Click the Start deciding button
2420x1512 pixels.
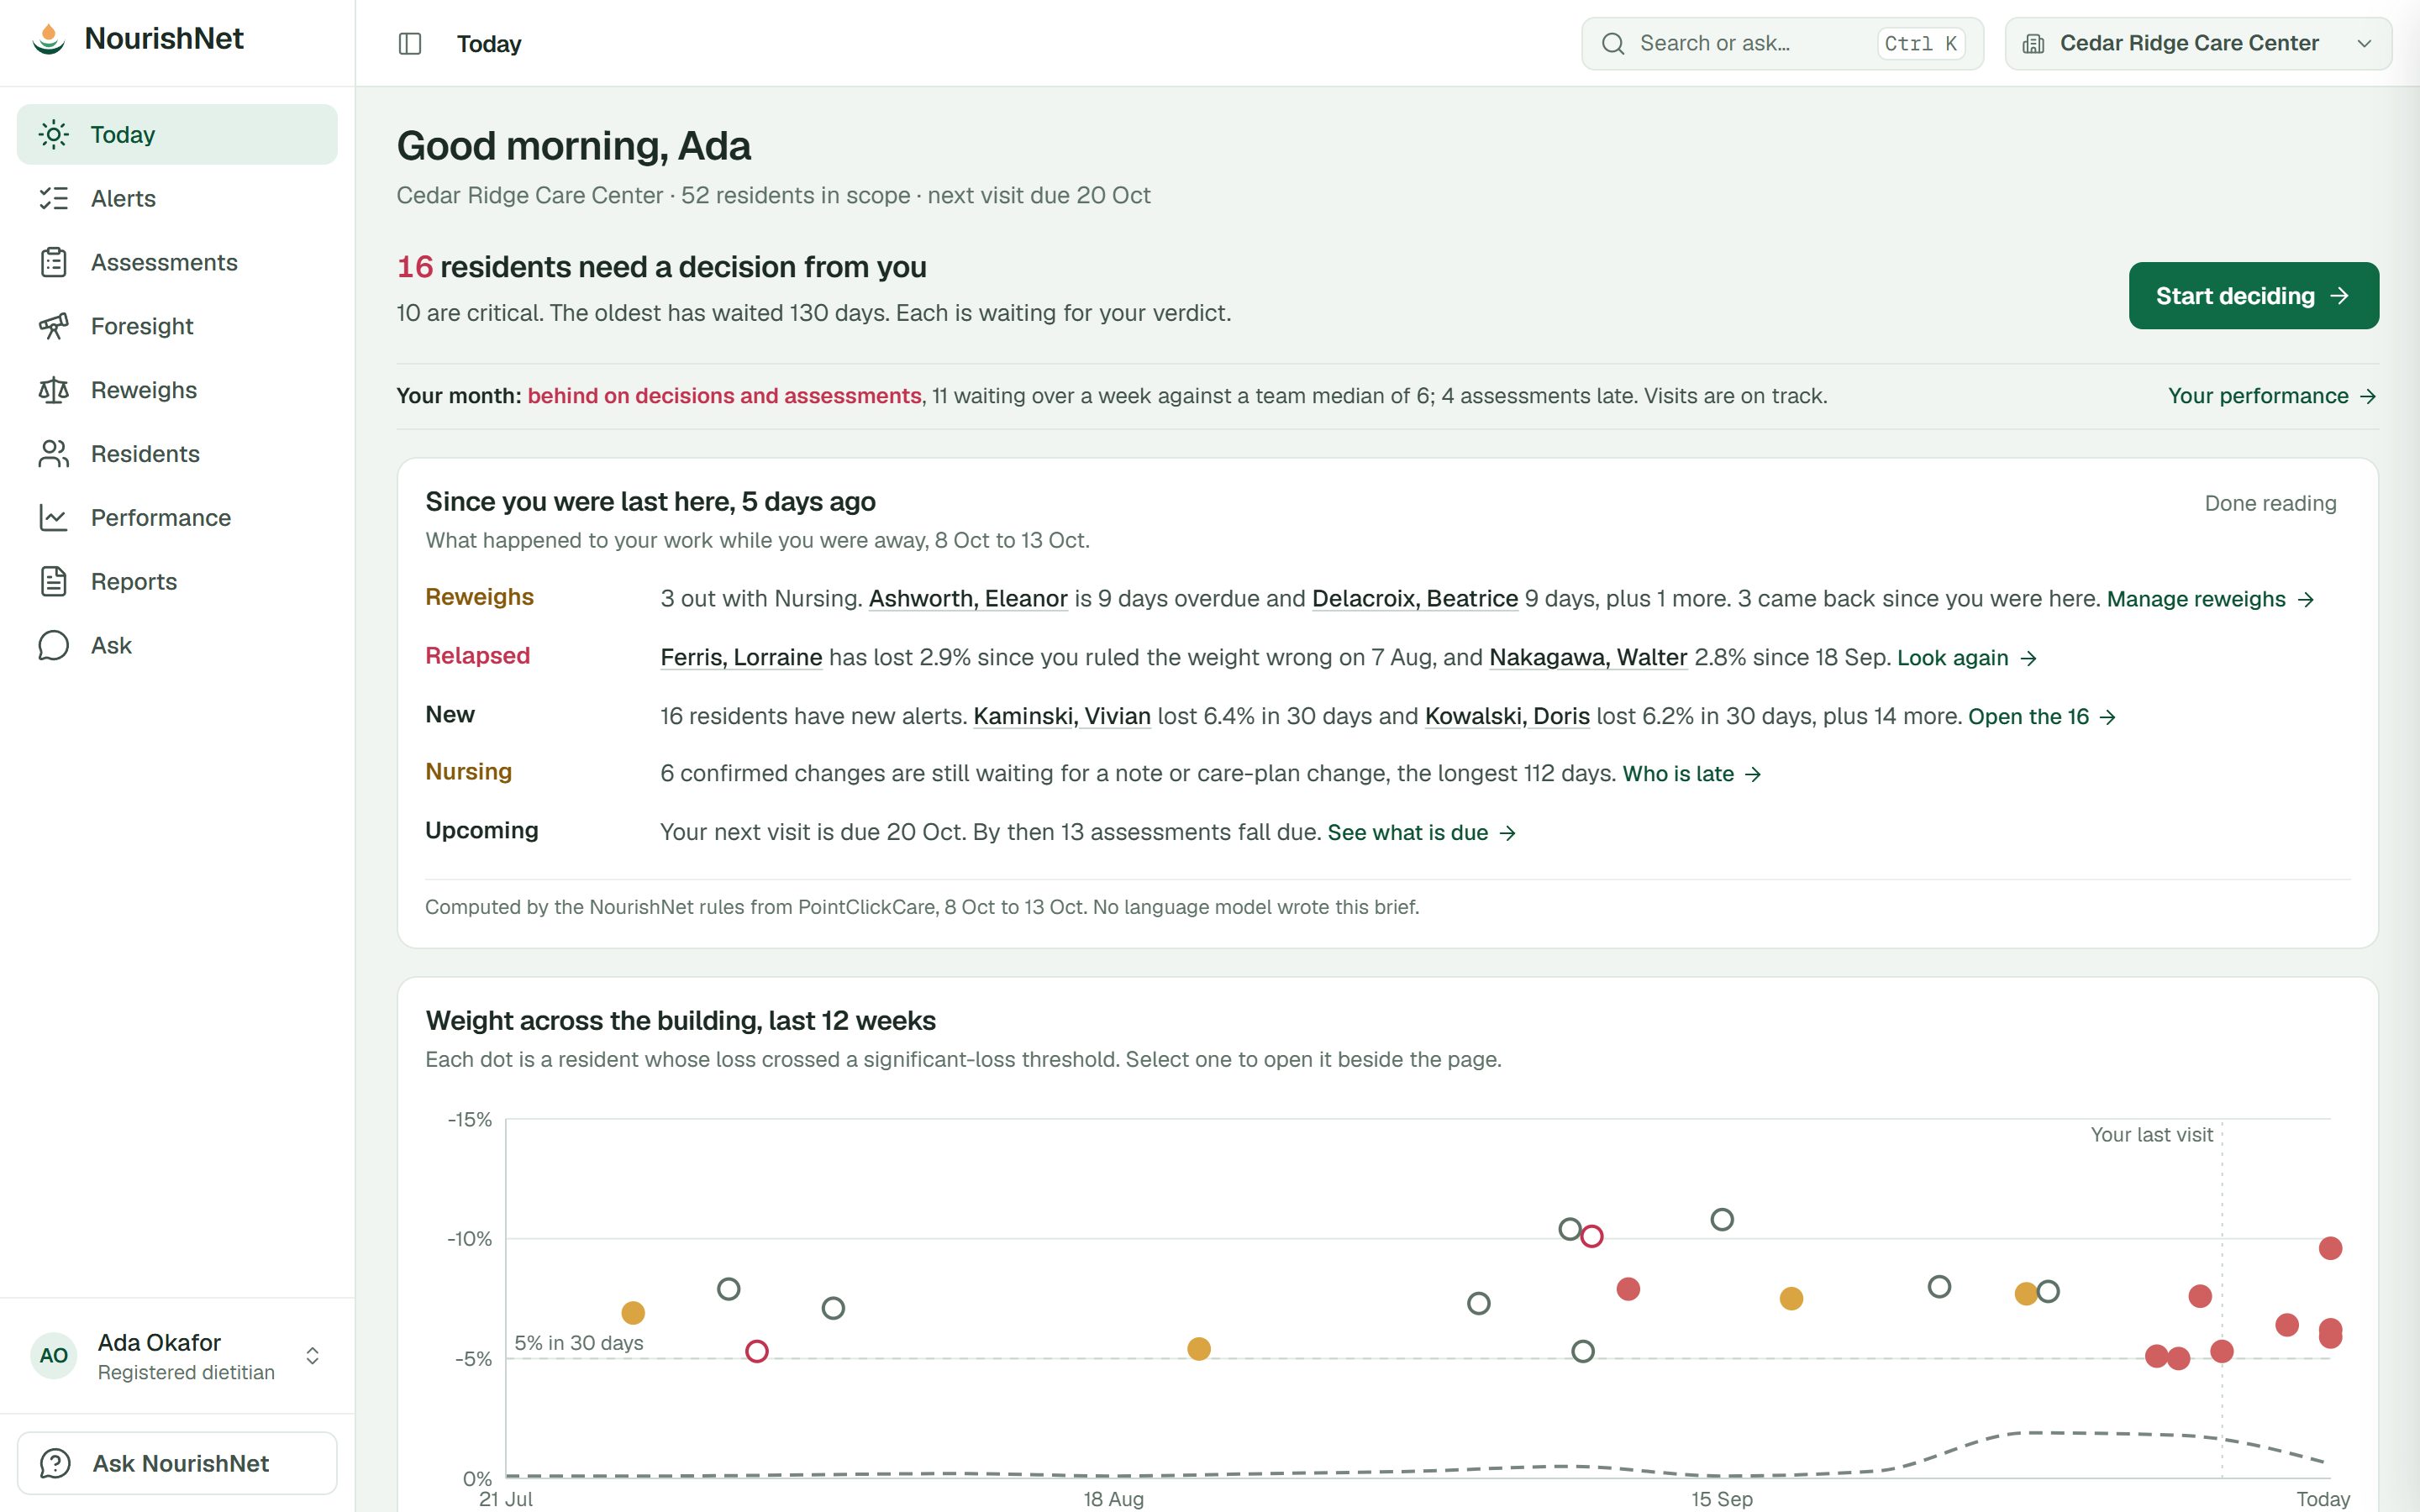point(2253,296)
